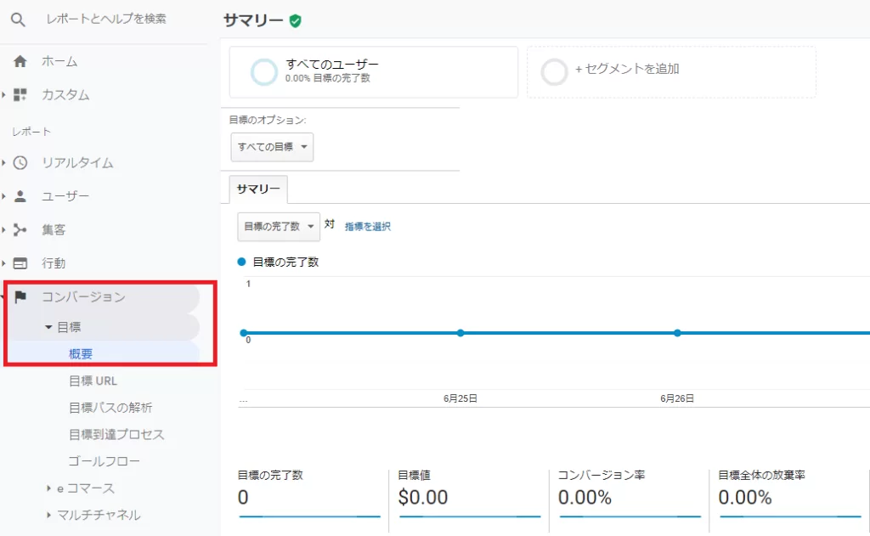Expand the 集客 arrow

[3, 229]
